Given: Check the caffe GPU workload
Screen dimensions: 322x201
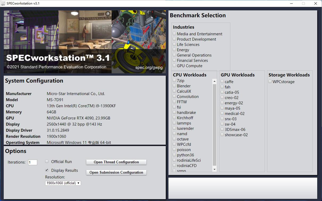Looking at the screenshot, I should [222, 81].
